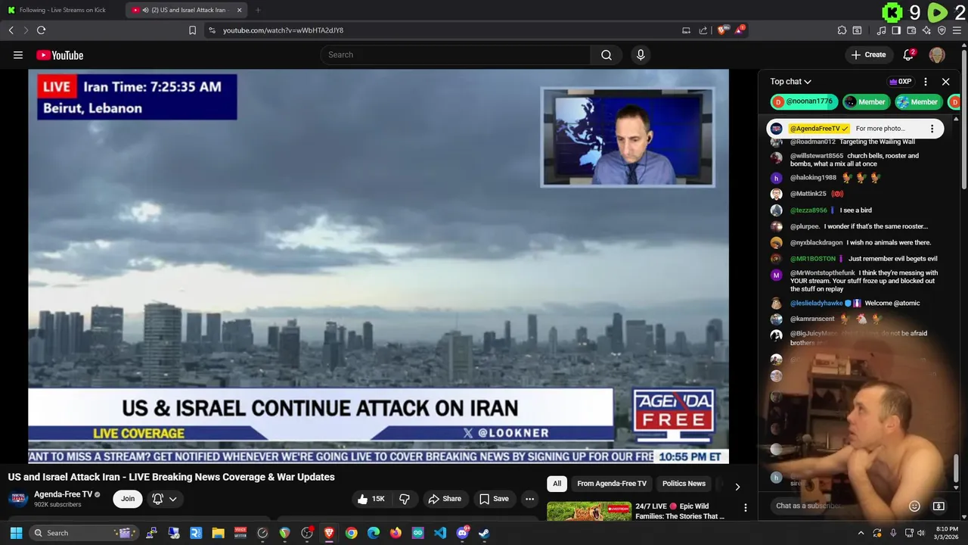Open pinned message options for @AgendaFreeTV

932,129
